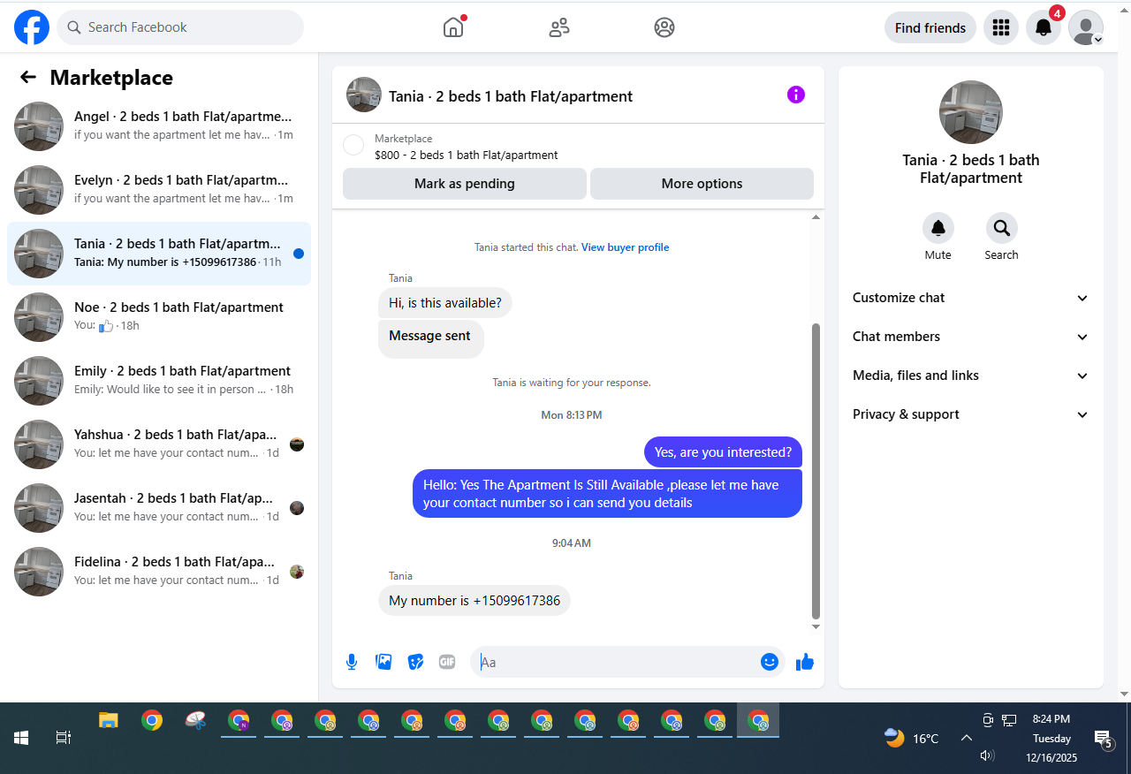Open the notifications bell

click(x=1044, y=27)
